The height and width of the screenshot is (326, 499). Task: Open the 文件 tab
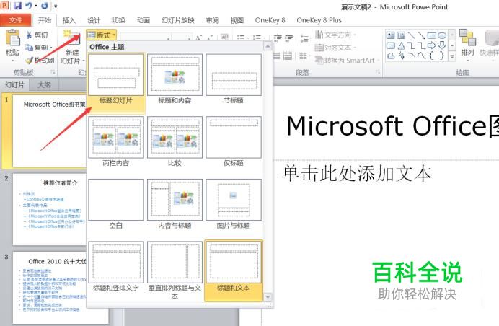(x=15, y=20)
